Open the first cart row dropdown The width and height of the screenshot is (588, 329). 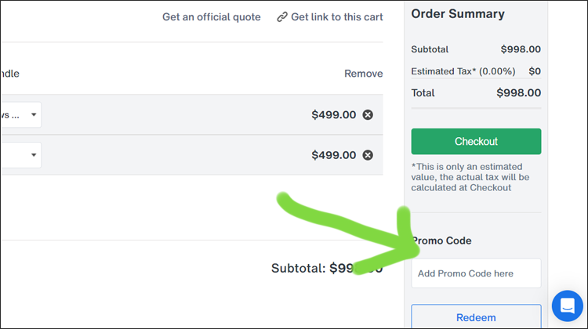(33, 115)
